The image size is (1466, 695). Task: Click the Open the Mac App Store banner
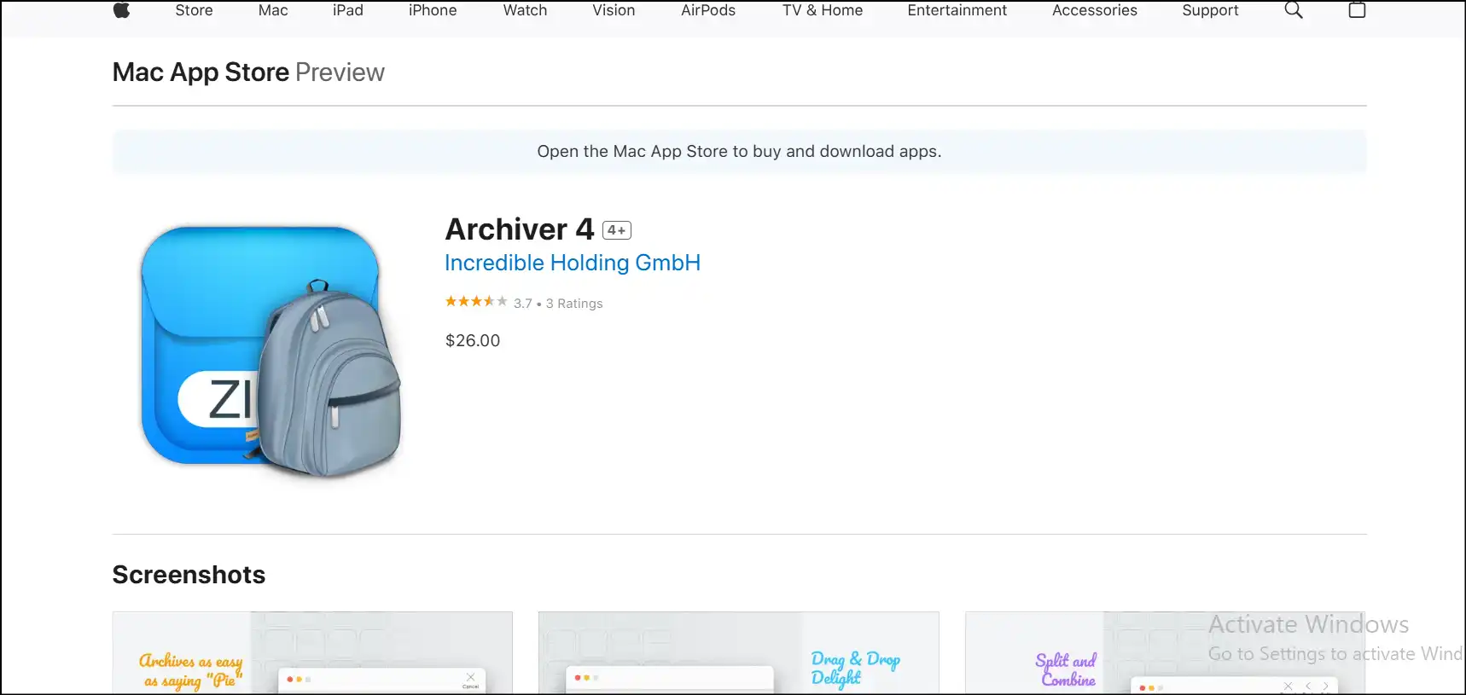pos(739,152)
